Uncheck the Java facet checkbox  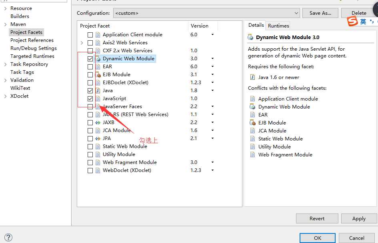pos(90,91)
